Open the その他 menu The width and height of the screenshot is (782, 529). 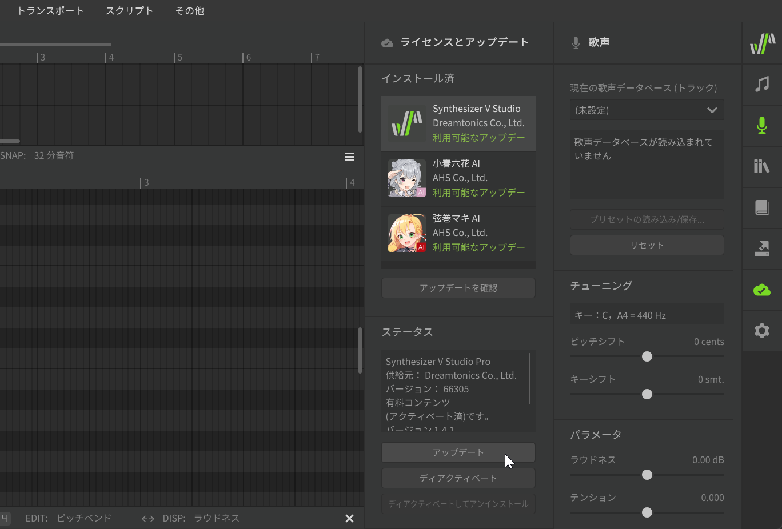[x=190, y=10]
